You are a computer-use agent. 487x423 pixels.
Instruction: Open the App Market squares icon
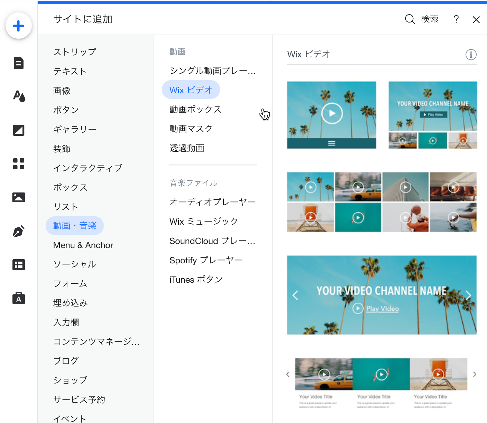click(19, 164)
